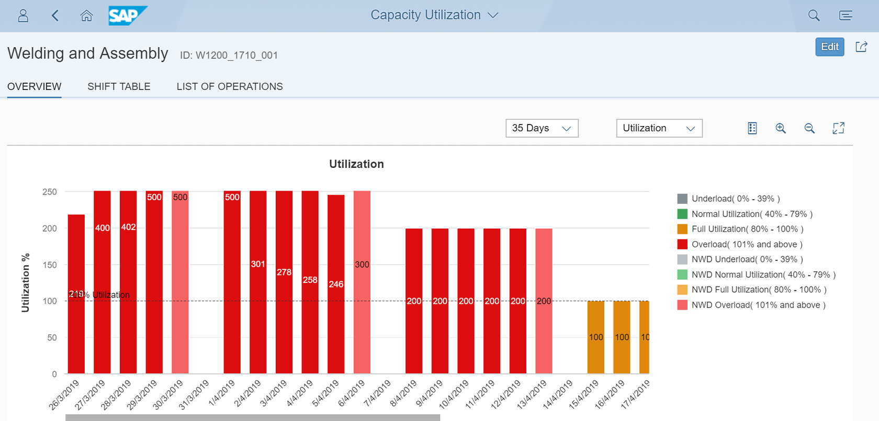Screen dimensions: 879x421
Task: Click the Utilization chart title
Action: [x=356, y=164]
